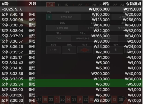This screenshot has height=104, width=143.
Task: Click the green 0 bet cell
Action: (x=49, y=17)
